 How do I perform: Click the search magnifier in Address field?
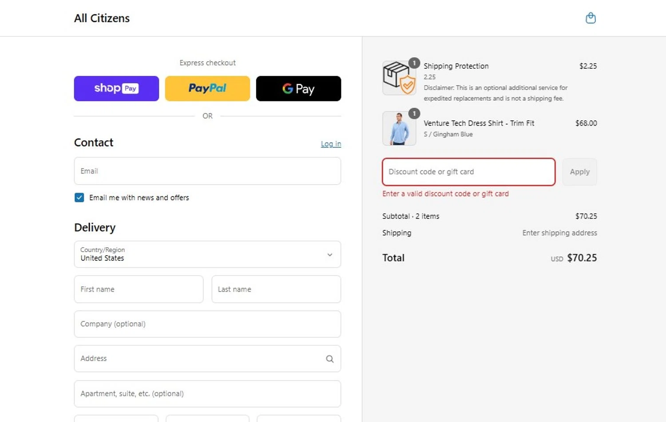coord(329,359)
